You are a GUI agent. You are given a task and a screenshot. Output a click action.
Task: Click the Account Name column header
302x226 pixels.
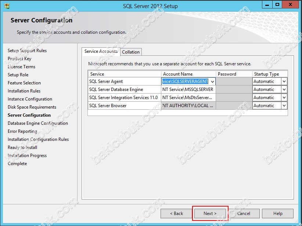coord(188,74)
